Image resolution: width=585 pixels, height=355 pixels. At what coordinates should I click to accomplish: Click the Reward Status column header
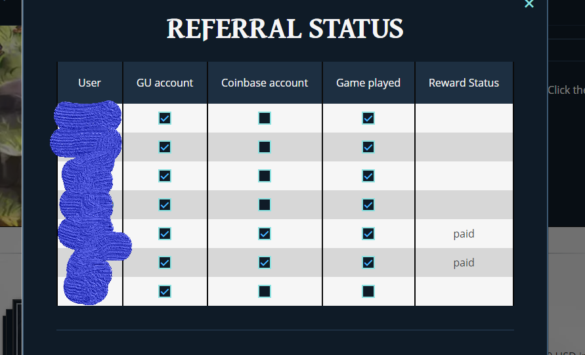[x=464, y=83]
